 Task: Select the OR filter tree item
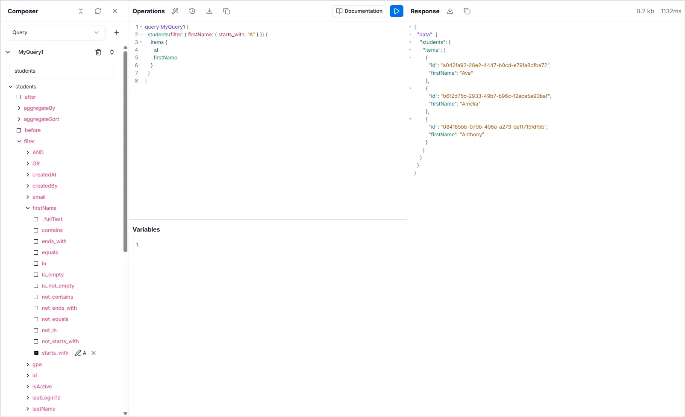(x=36, y=164)
